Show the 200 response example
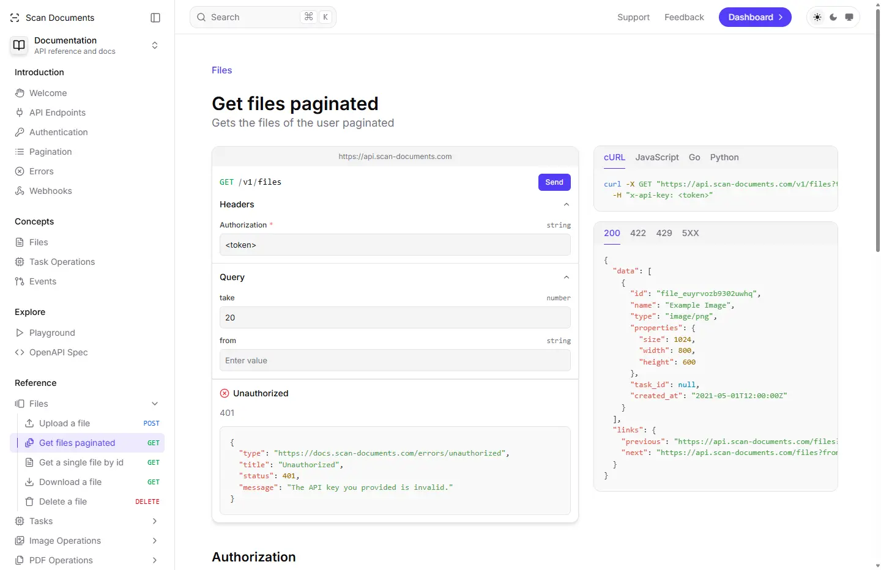The height and width of the screenshot is (570, 881). [612, 233]
